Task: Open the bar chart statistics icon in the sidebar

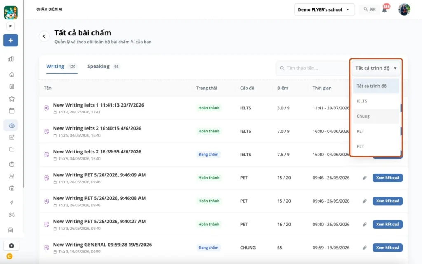Action: (x=11, y=59)
